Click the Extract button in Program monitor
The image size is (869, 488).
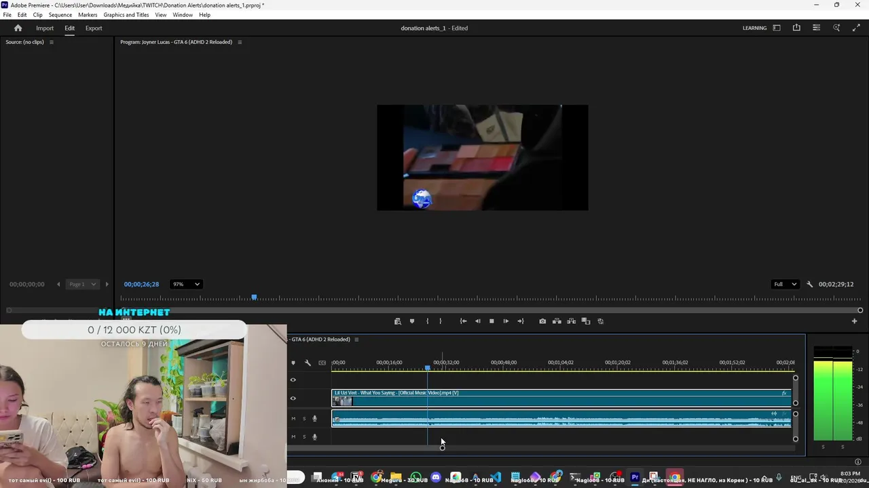(x=571, y=321)
